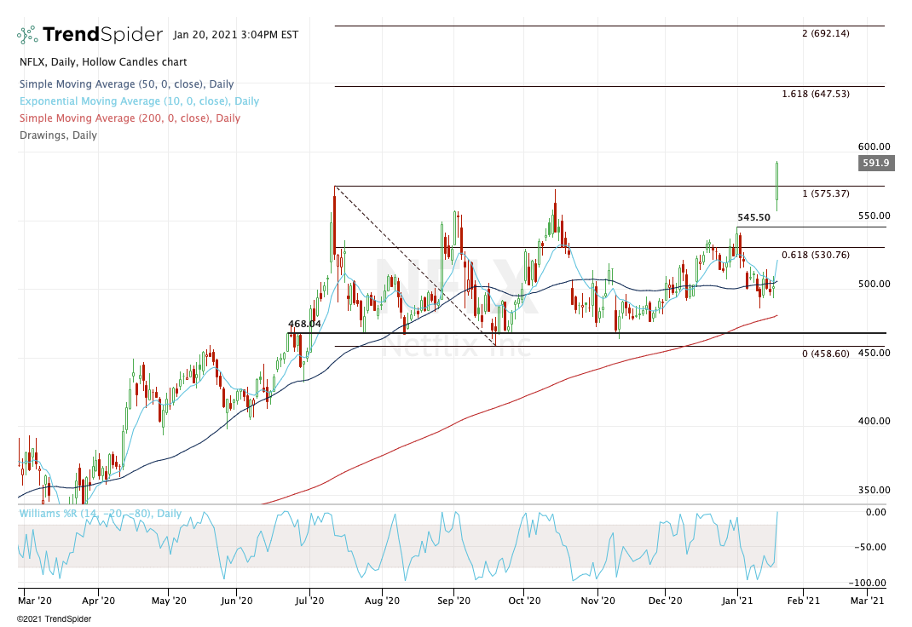Click the 400.00 price axis label
Viewport: 912px width, 627px height.
coord(874,422)
